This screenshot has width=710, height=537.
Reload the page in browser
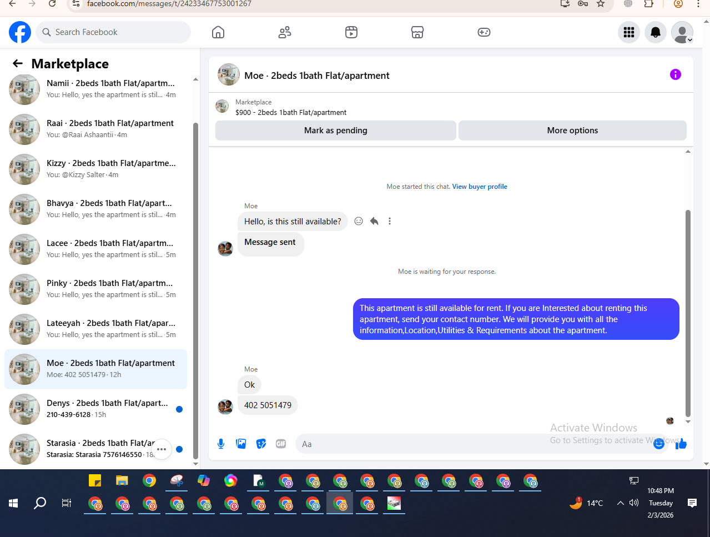52,4
